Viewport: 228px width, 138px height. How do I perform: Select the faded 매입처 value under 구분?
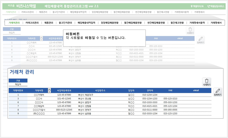click(12, 33)
